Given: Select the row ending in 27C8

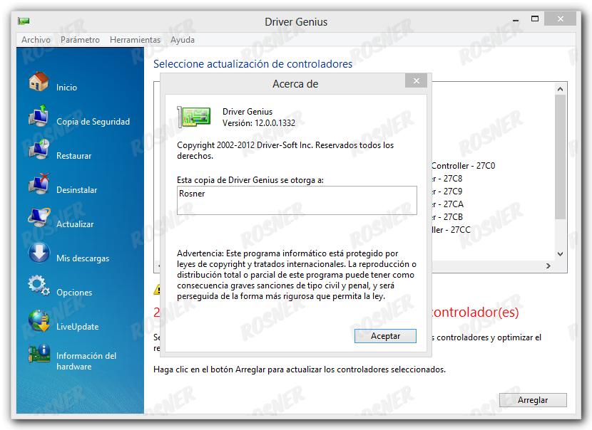Looking at the screenshot, I should coord(447,179).
